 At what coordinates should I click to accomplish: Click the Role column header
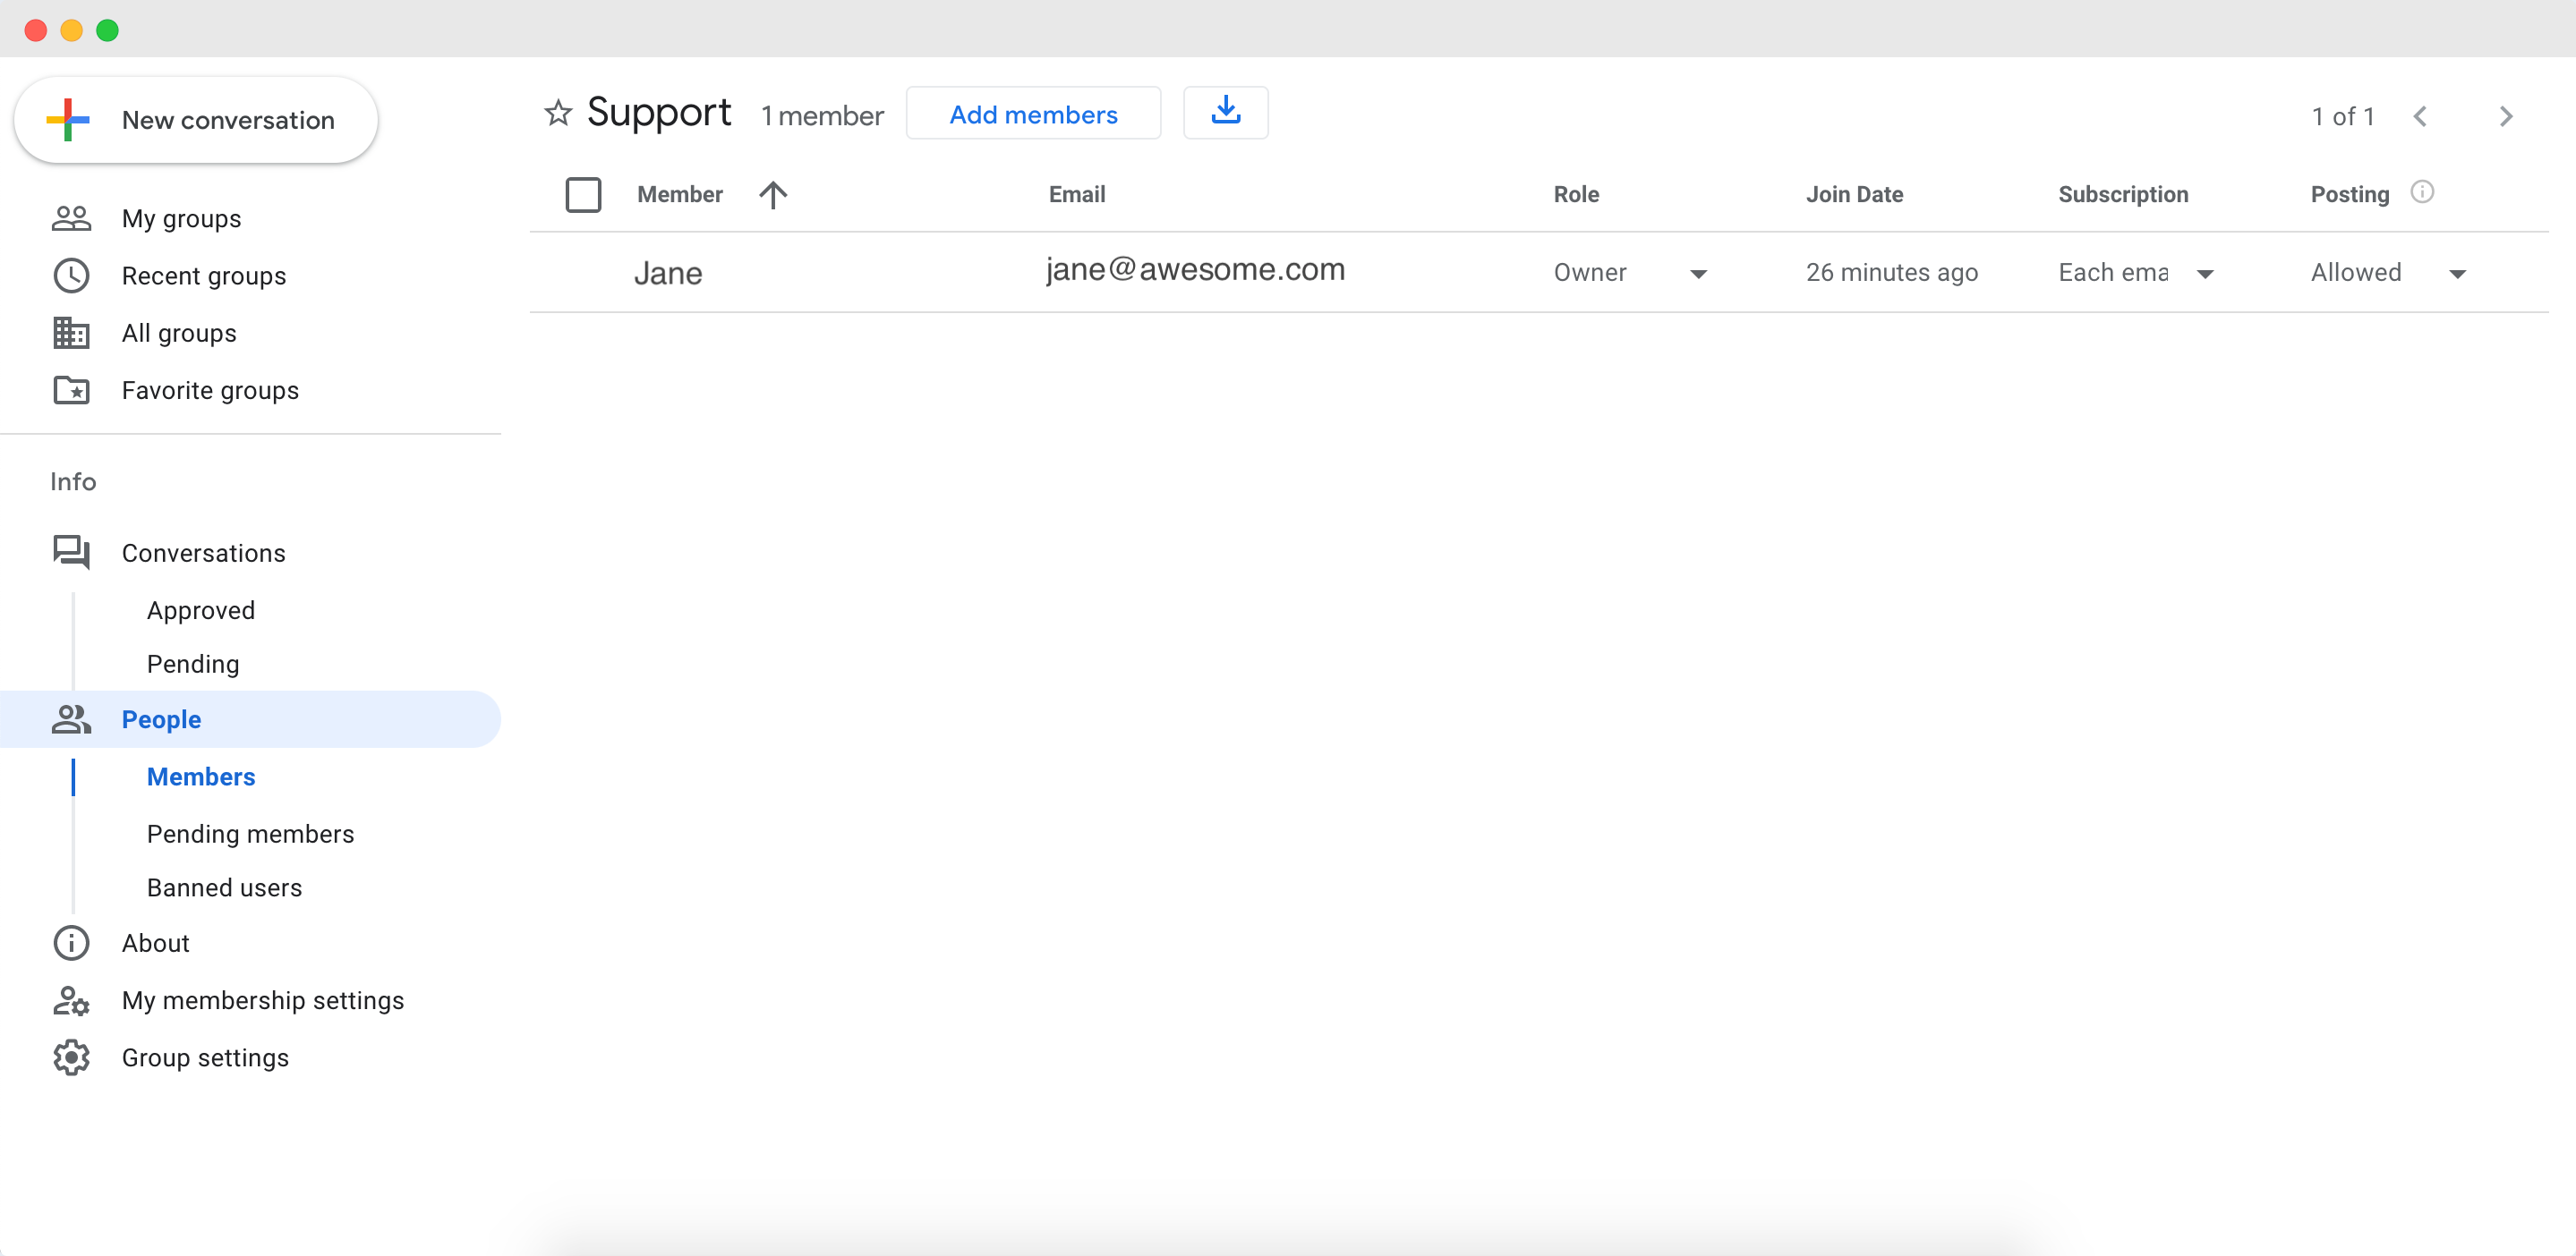click(x=1576, y=195)
